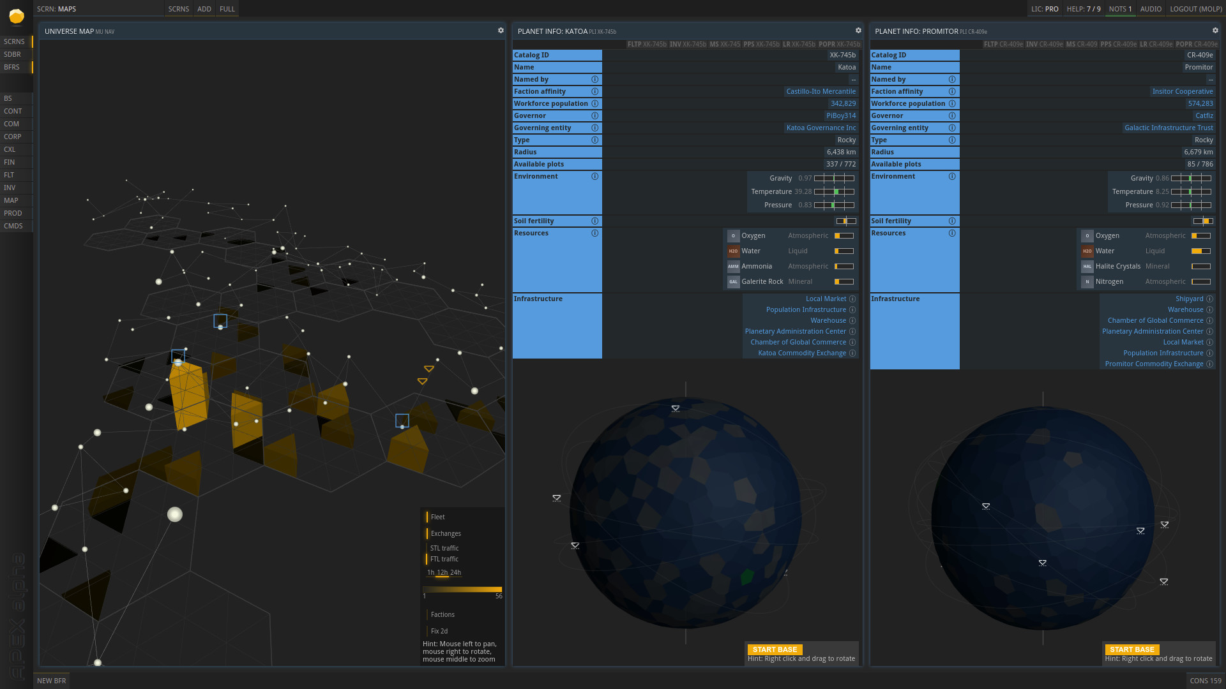Click the info icon beside Katoa's Faction affinity
1226x689 pixels.
click(594, 91)
